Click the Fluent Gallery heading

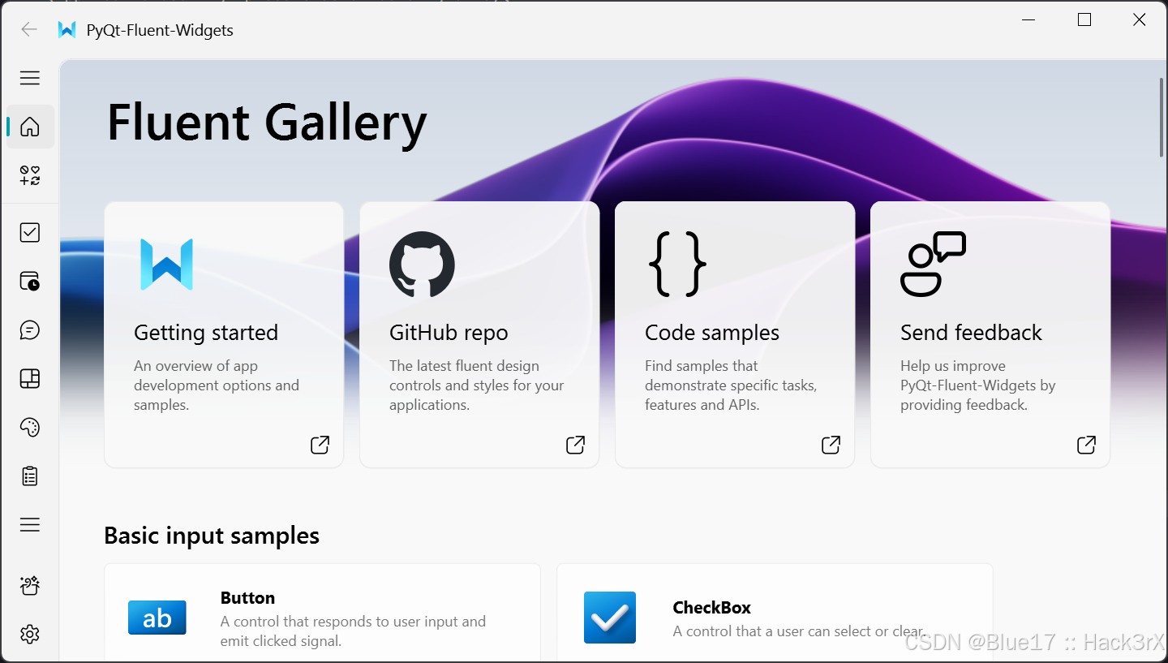click(267, 123)
